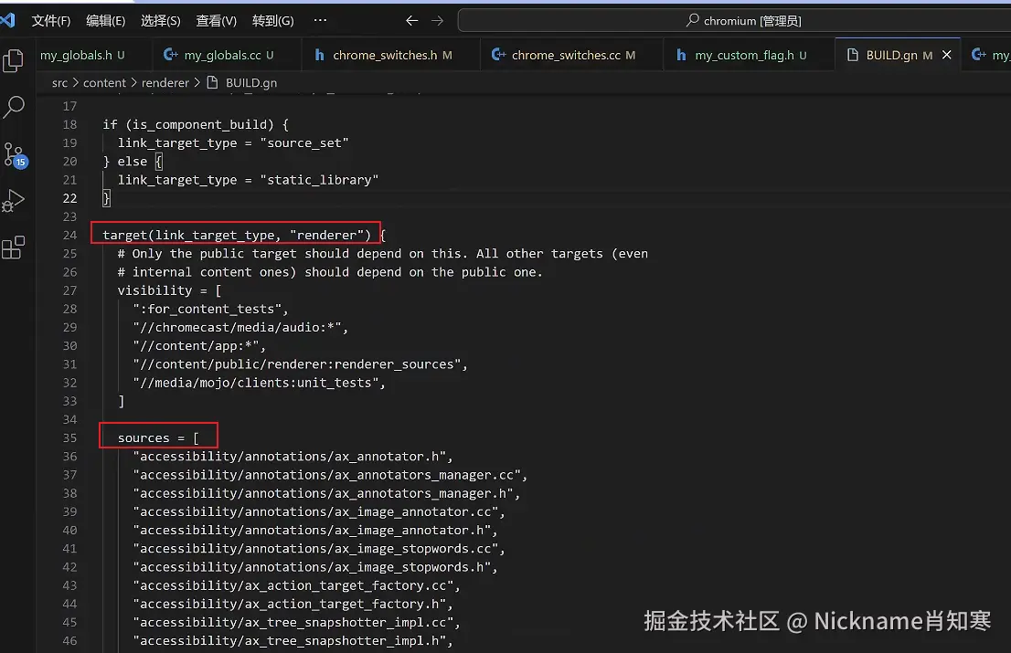This screenshot has width=1011, height=653.
Task: Click the VS Code logo icon
Action: [x=7, y=20]
